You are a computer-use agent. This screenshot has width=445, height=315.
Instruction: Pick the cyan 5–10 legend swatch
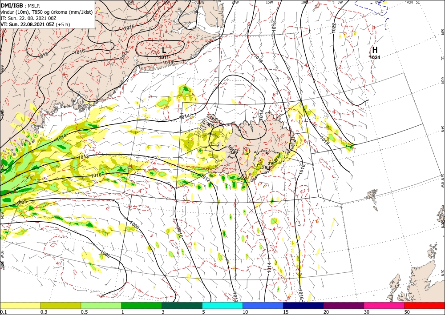(222, 305)
